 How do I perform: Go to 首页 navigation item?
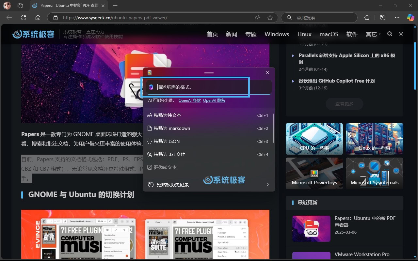coord(212,34)
